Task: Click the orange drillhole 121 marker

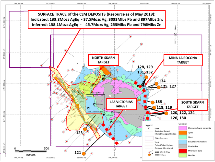Action: pos(83,153)
